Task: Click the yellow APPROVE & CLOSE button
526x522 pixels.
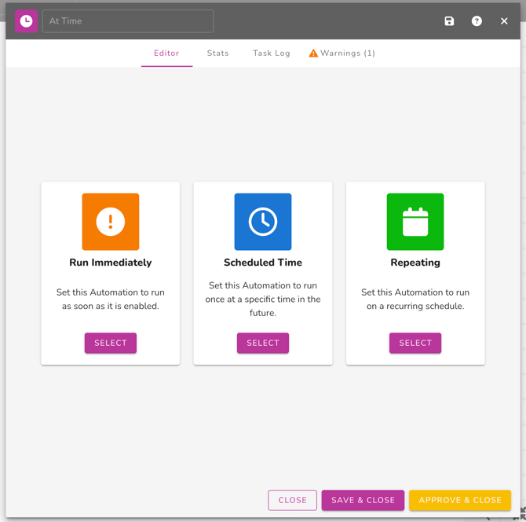Action: point(460,500)
